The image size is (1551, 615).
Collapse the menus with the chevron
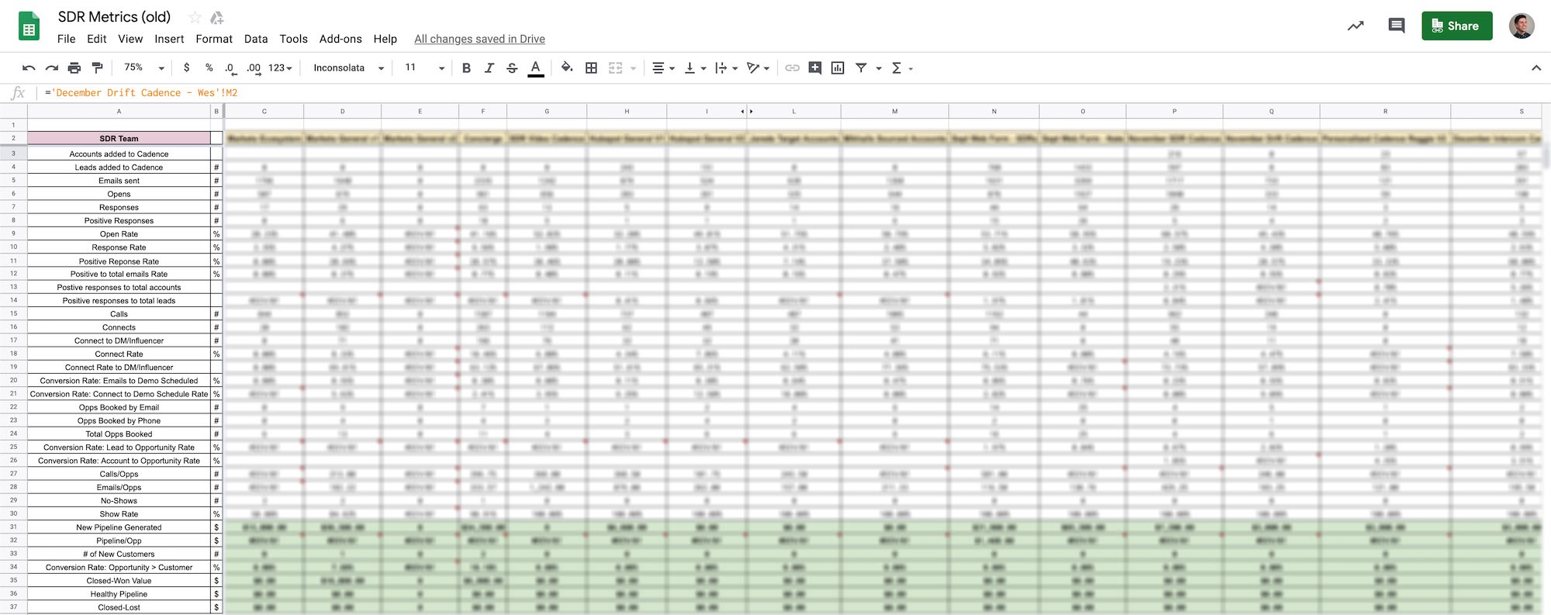pyautogui.click(x=1535, y=68)
